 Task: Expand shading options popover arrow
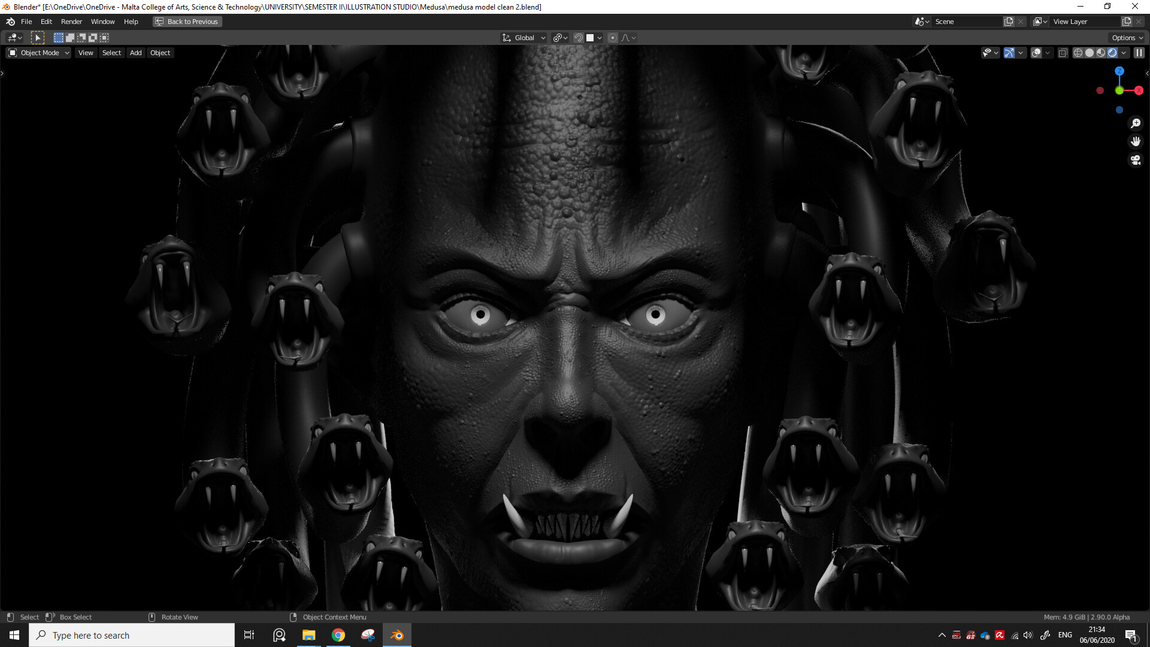tap(1124, 53)
